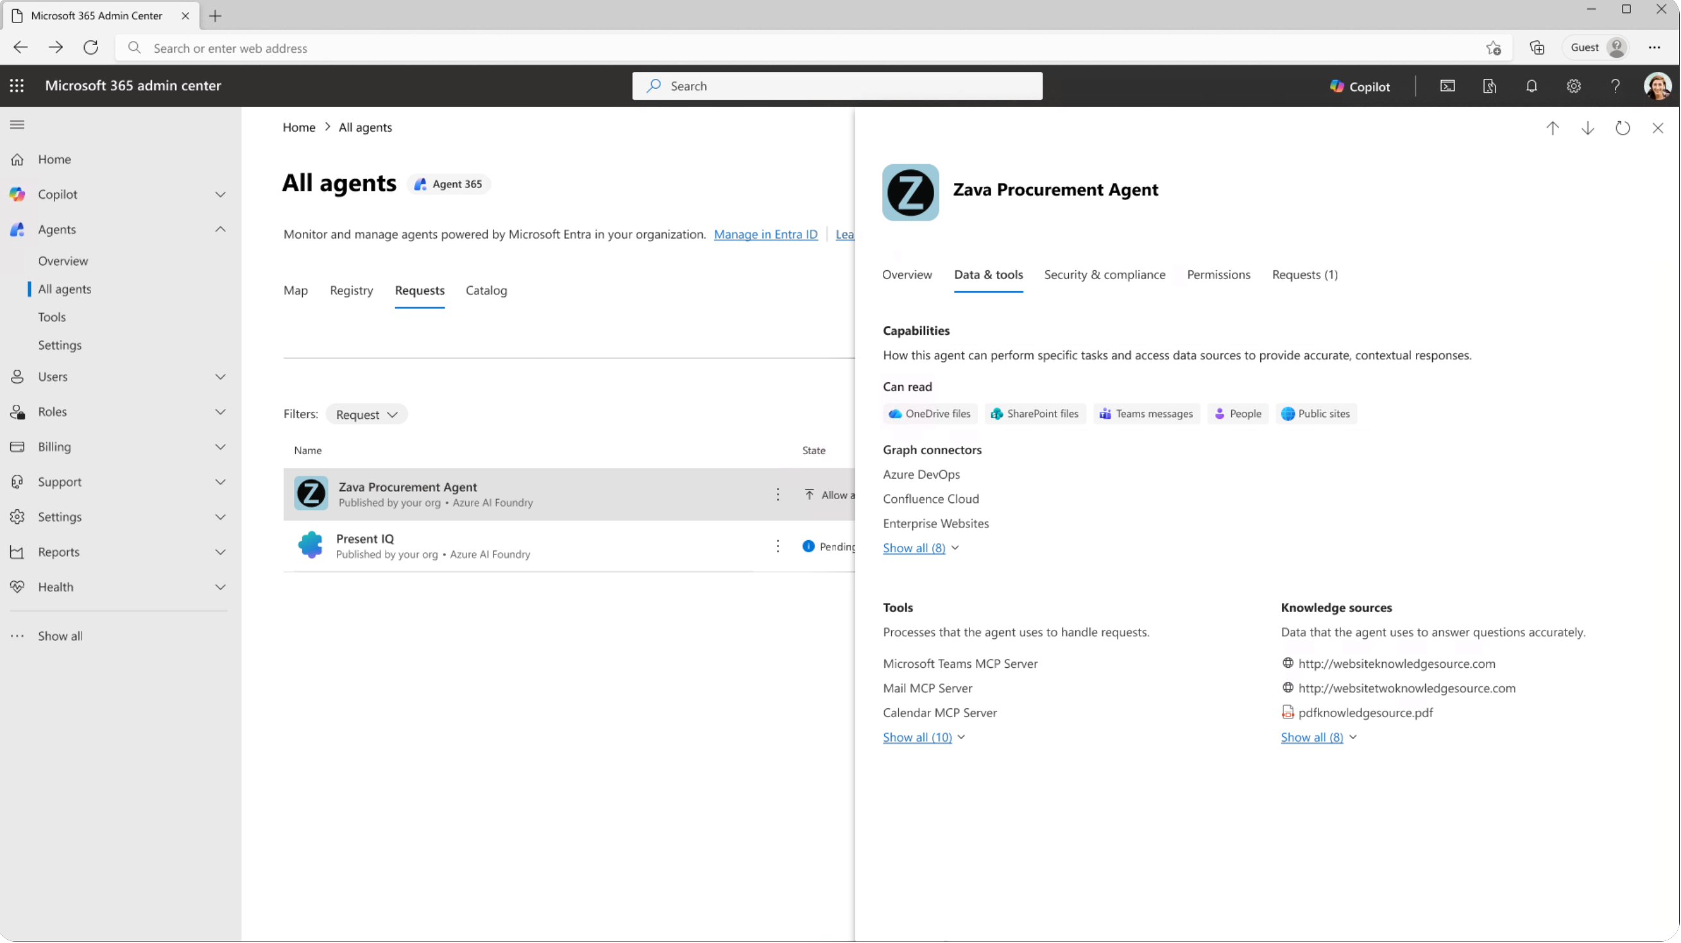Image resolution: width=1681 pixels, height=943 pixels.
Task: Open Settings under Agents in navigation
Action: [x=60, y=345]
